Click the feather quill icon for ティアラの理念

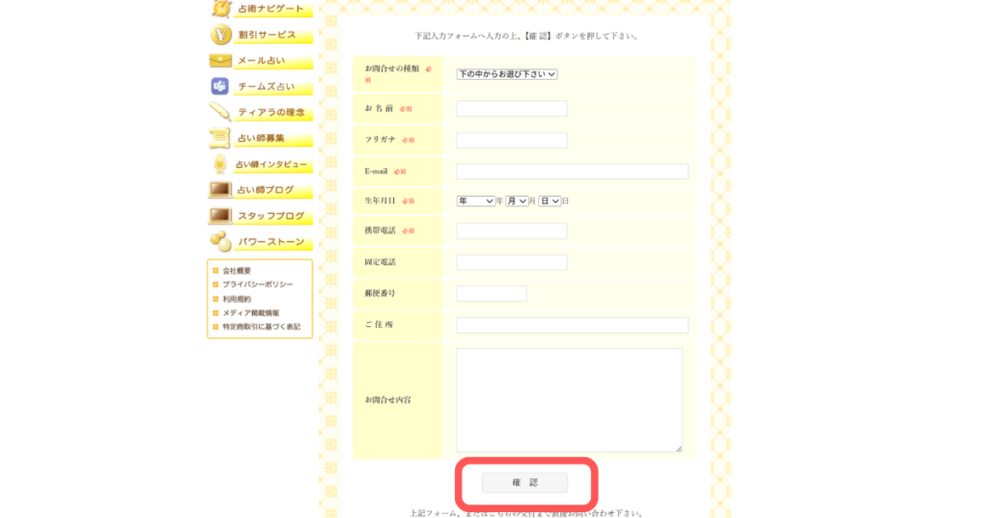[220, 112]
